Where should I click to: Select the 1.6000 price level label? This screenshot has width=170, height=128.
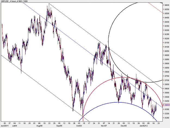(166, 55)
